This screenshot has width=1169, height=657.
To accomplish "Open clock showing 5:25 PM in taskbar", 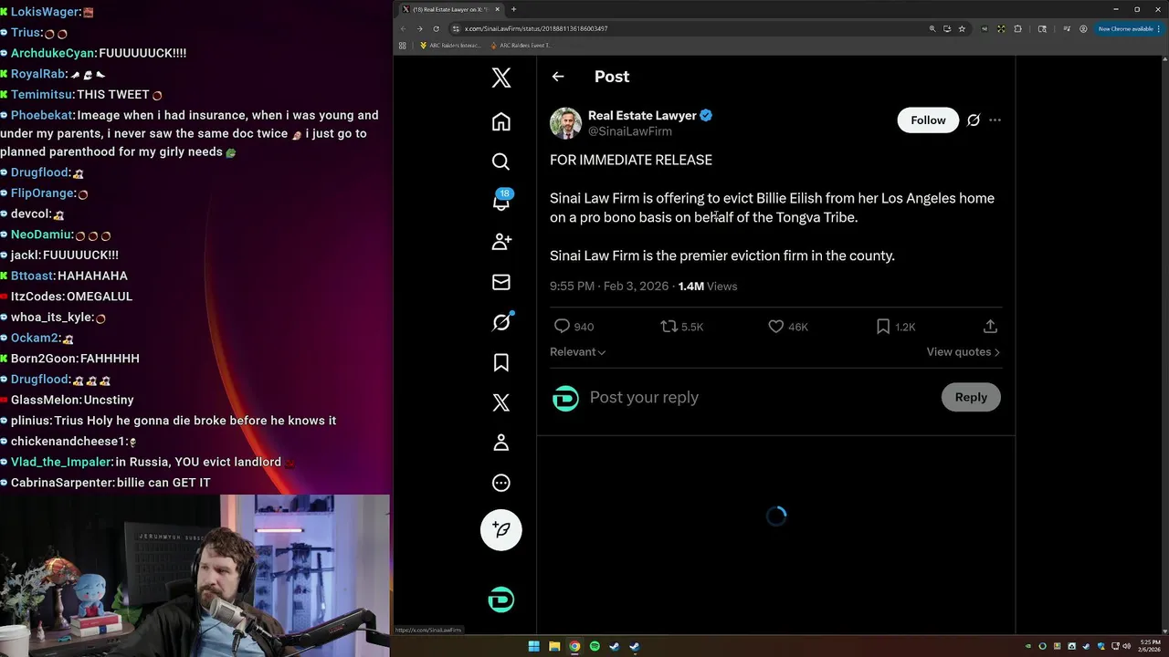I will pos(1150,647).
